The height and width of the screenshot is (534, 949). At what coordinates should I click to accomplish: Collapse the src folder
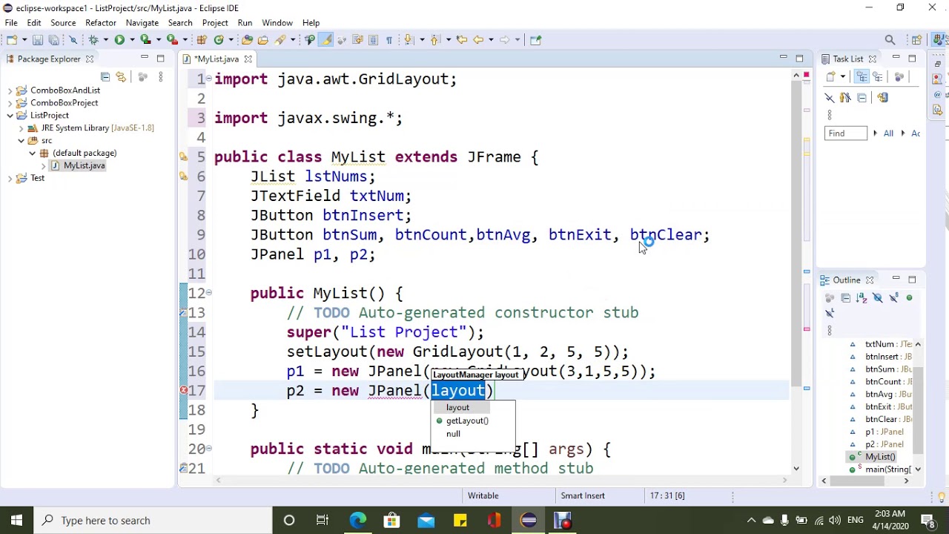click(22, 141)
